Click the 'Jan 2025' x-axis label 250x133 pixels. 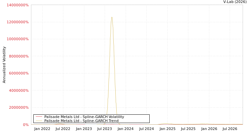coord(168,129)
